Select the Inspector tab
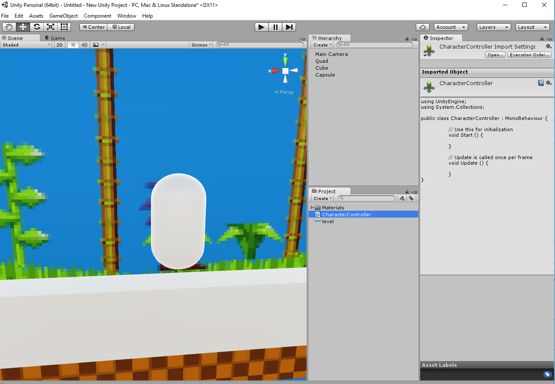Image resolution: width=555 pixels, height=384 pixels. click(x=441, y=38)
